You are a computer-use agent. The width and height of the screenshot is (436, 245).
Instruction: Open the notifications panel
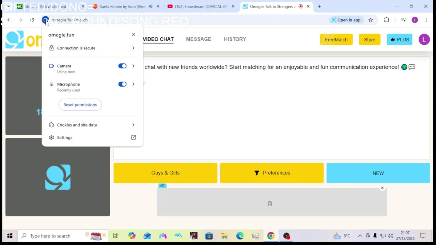(423, 236)
